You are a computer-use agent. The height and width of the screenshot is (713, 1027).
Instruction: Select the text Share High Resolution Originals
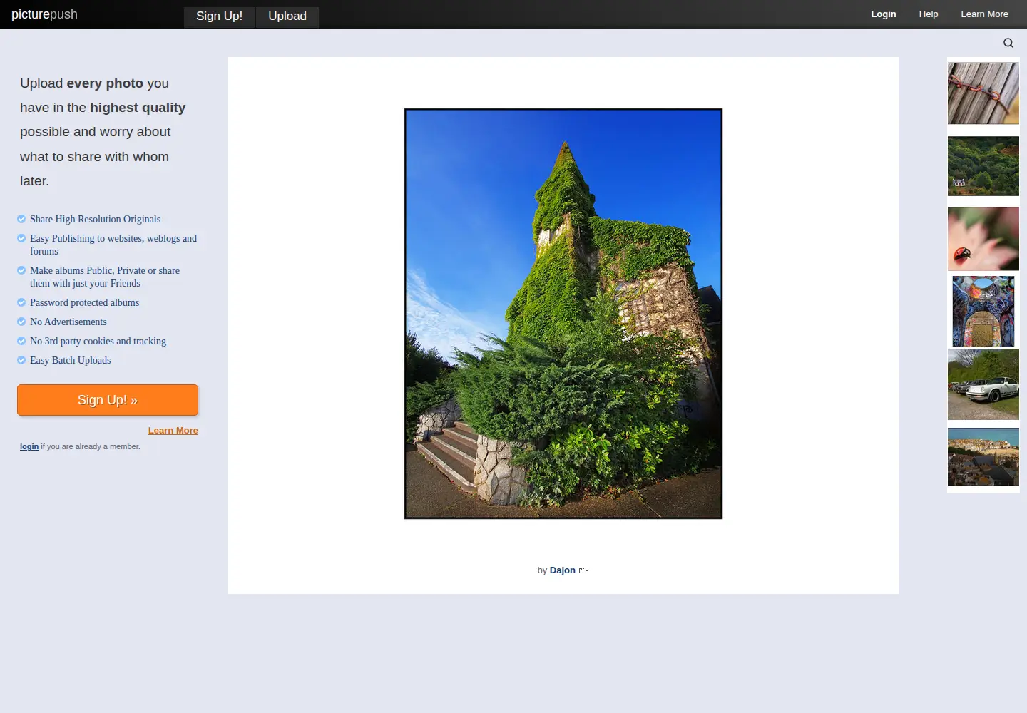(95, 220)
